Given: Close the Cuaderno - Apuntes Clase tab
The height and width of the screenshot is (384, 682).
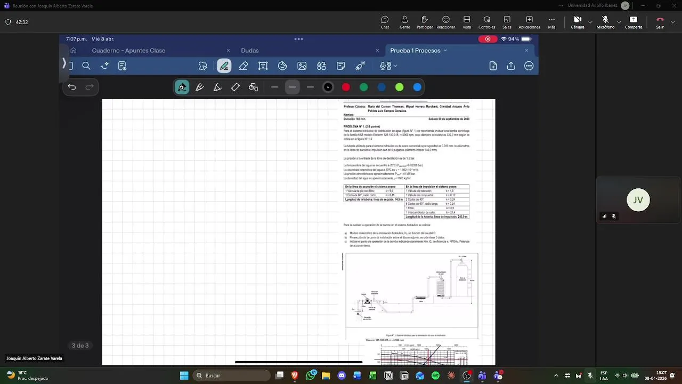Looking at the screenshot, I should [229, 51].
